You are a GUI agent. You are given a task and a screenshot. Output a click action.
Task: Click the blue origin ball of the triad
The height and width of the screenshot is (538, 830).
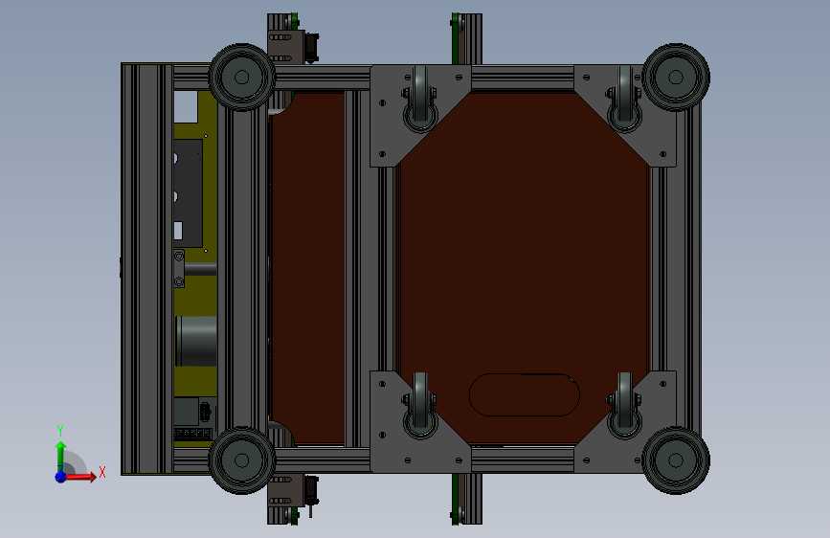(x=60, y=477)
